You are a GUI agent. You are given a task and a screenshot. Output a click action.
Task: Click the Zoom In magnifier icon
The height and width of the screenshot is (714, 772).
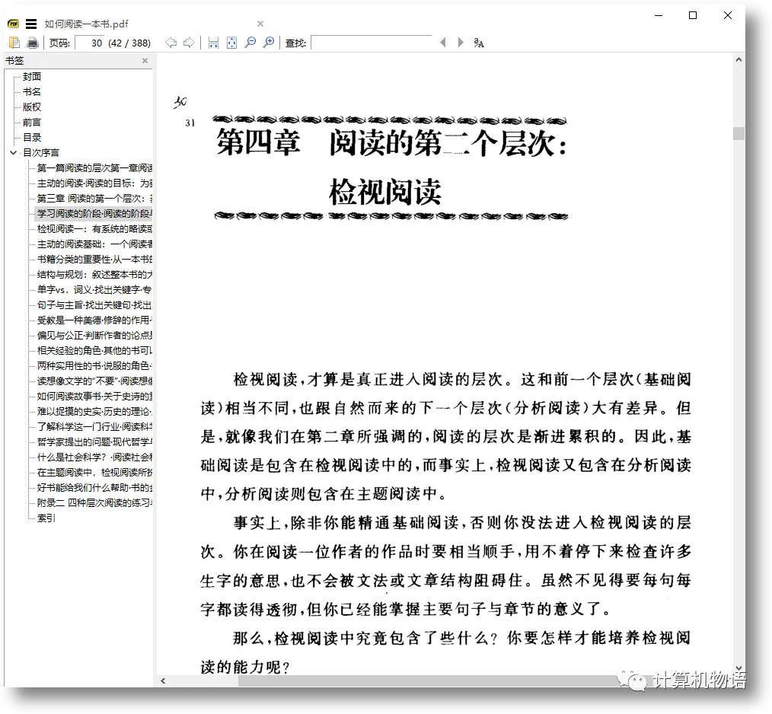pyautogui.click(x=268, y=43)
